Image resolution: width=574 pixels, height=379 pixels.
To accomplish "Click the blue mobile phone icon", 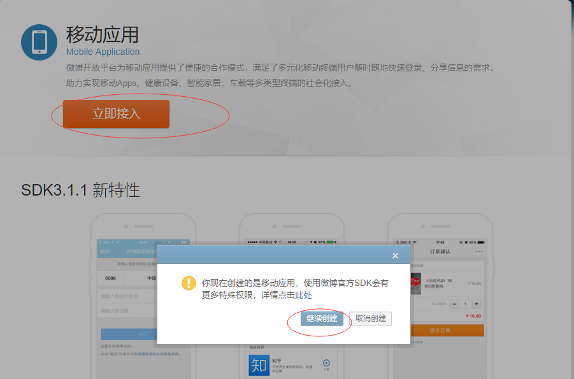I will coord(39,42).
